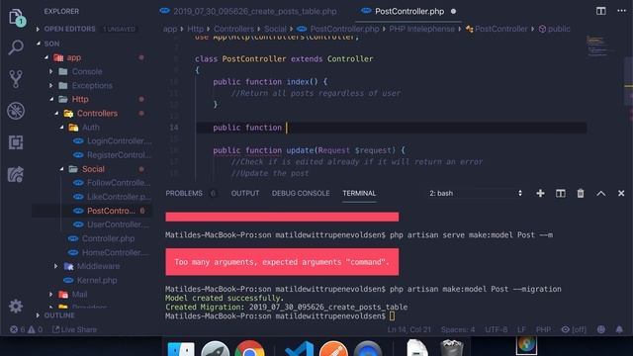Viewport: 633px width, 356px height.
Task: Switch to the OUTPUT tab
Action: click(x=245, y=194)
